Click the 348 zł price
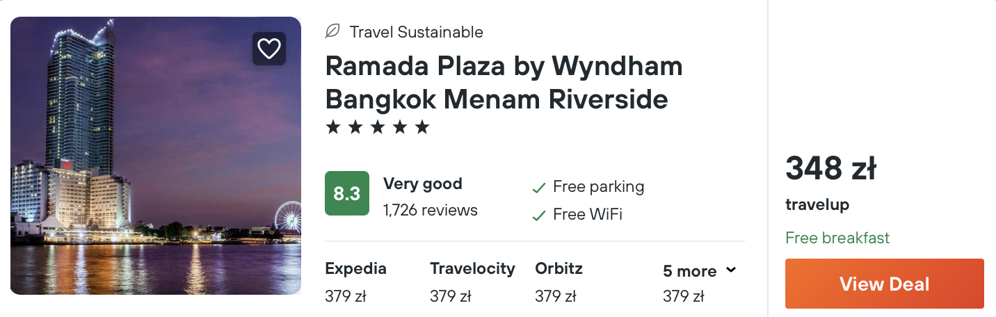The width and height of the screenshot is (996, 317). [x=830, y=168]
